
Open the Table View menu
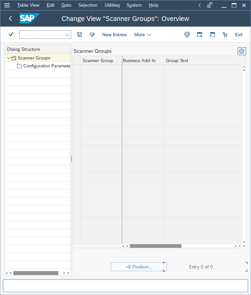(28, 5)
